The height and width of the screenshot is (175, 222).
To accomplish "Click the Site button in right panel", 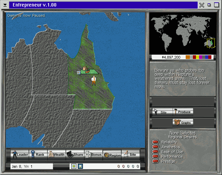I will [x=162, y=112].
